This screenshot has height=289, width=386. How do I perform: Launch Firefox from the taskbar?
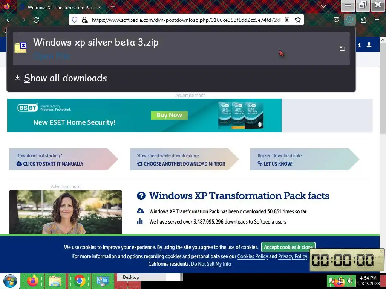(x=32, y=281)
